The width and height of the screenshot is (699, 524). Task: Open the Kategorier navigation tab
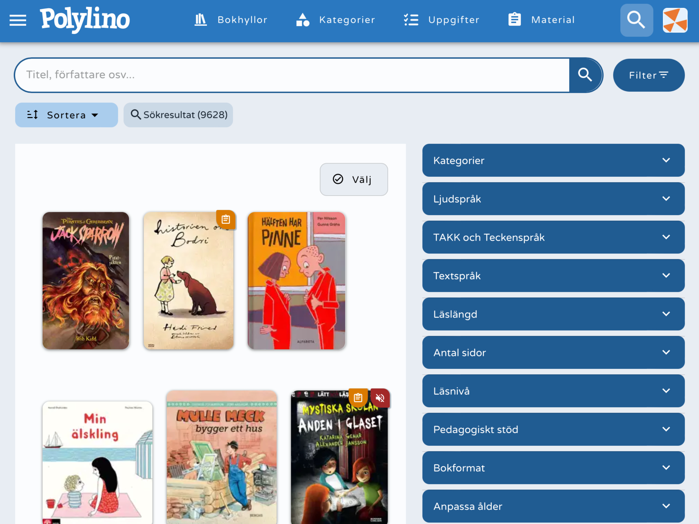335,20
